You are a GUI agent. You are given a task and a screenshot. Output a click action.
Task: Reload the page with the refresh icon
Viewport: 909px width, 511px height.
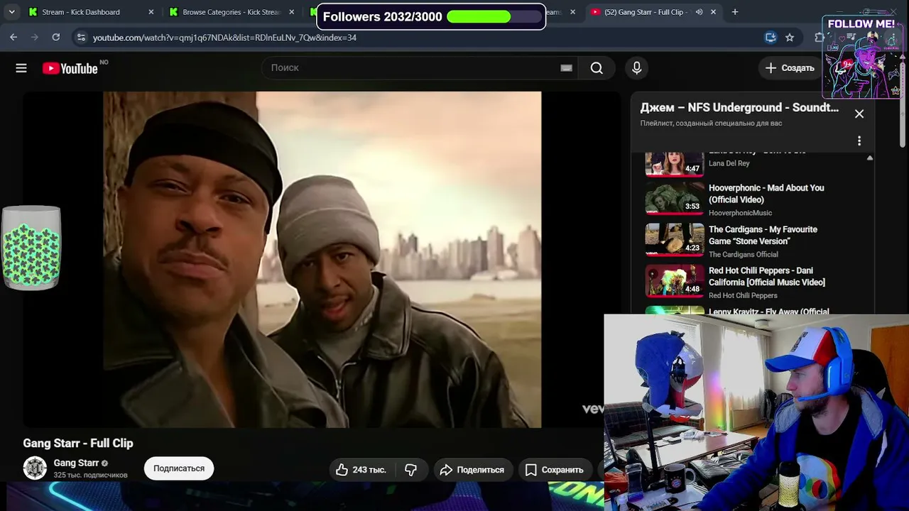pos(56,38)
